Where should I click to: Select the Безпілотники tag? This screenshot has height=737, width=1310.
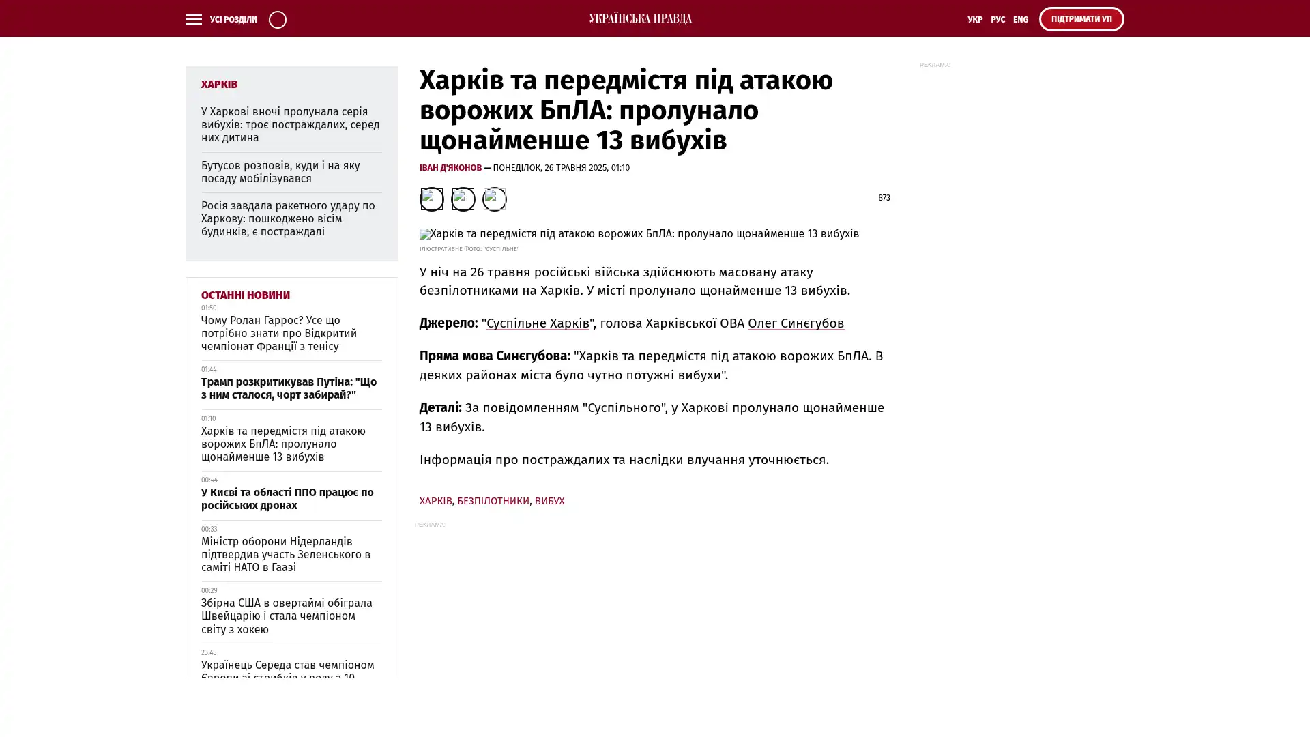(493, 501)
